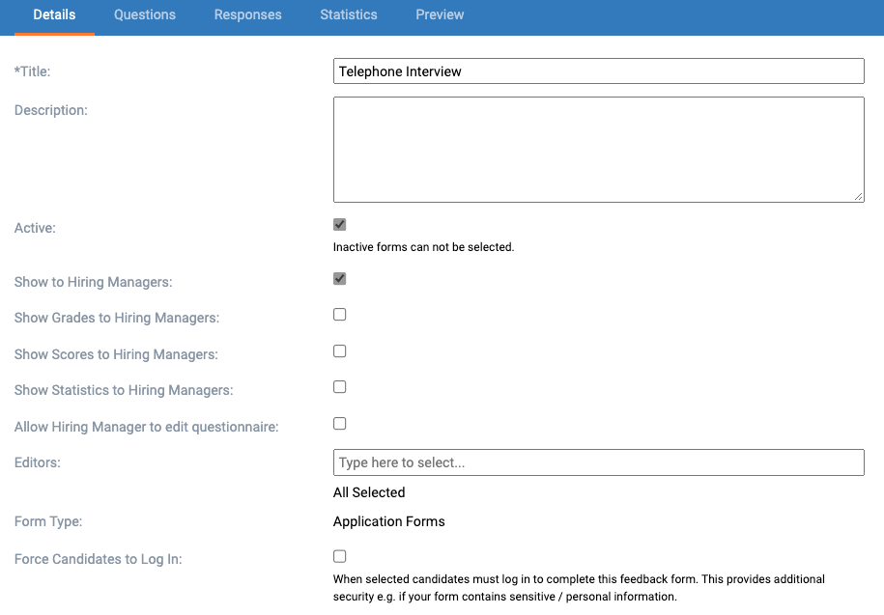Click the All Selected text under Editors

coord(368,492)
